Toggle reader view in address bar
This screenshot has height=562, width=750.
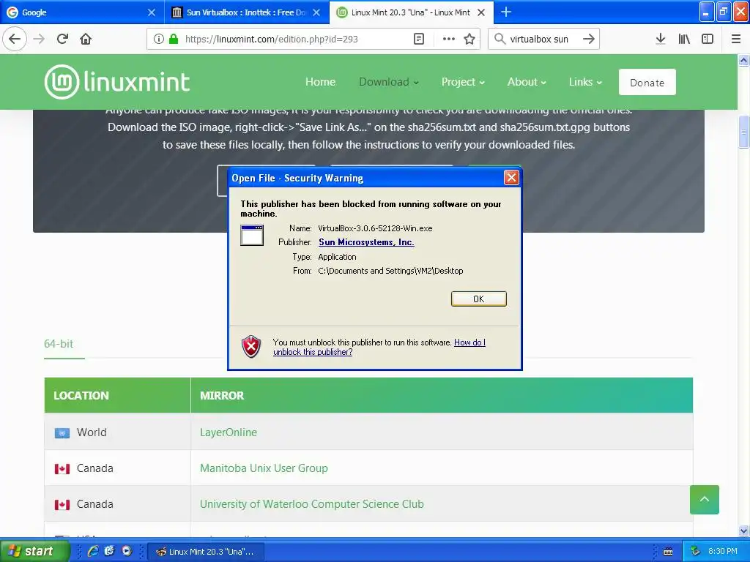point(418,39)
